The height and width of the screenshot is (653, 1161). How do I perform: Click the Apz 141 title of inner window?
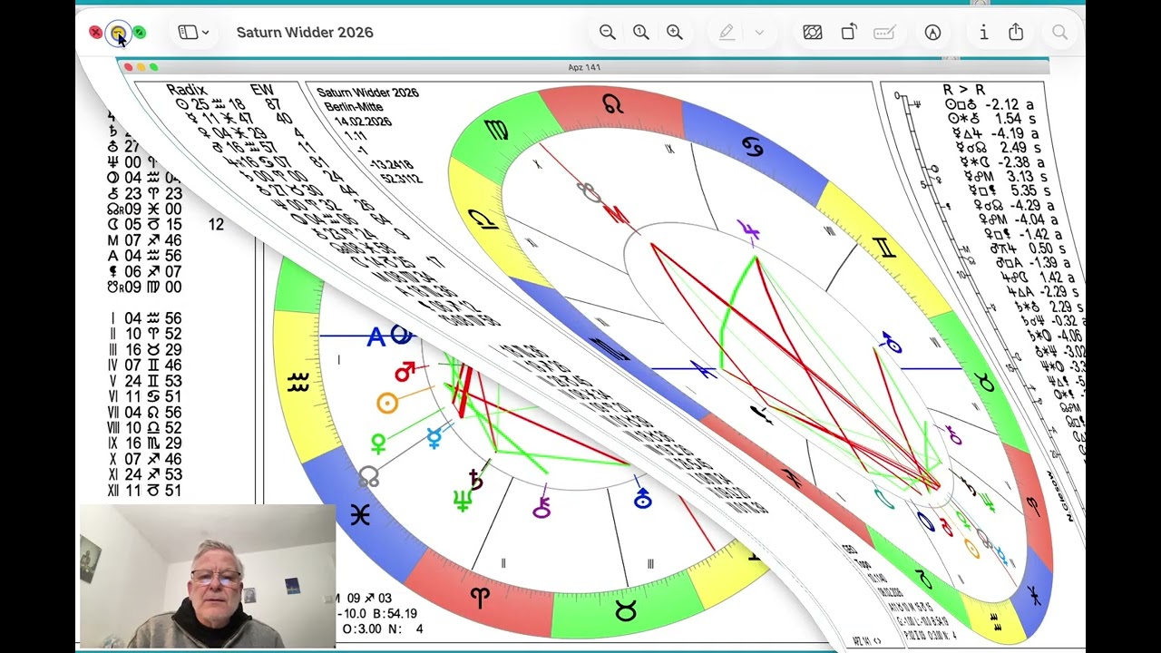click(x=584, y=67)
